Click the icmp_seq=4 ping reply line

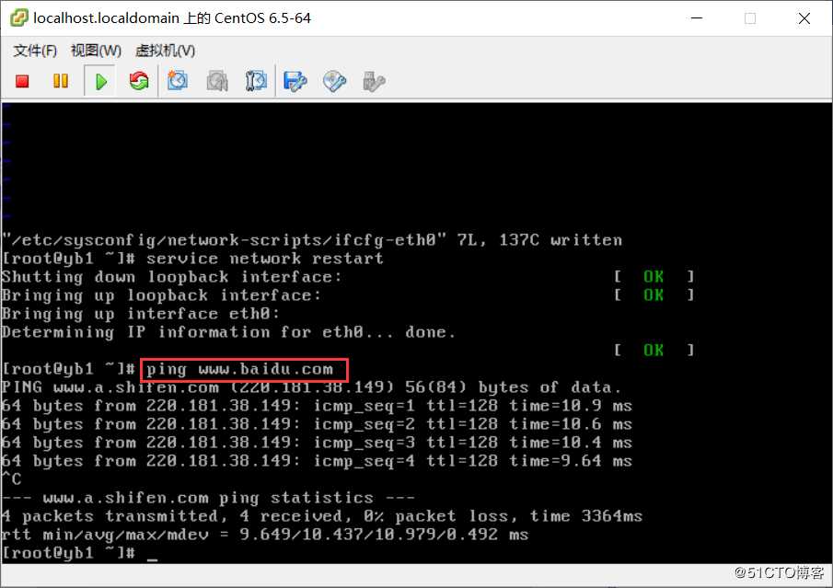(317, 462)
